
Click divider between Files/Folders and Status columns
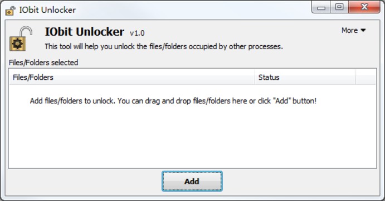255,77
